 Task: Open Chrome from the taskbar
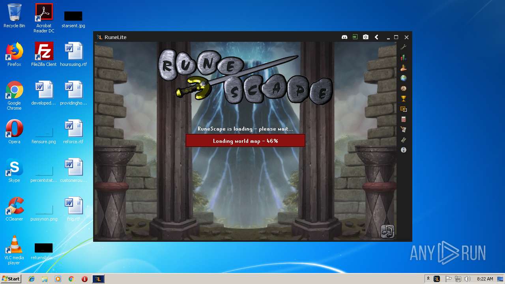coord(71,279)
